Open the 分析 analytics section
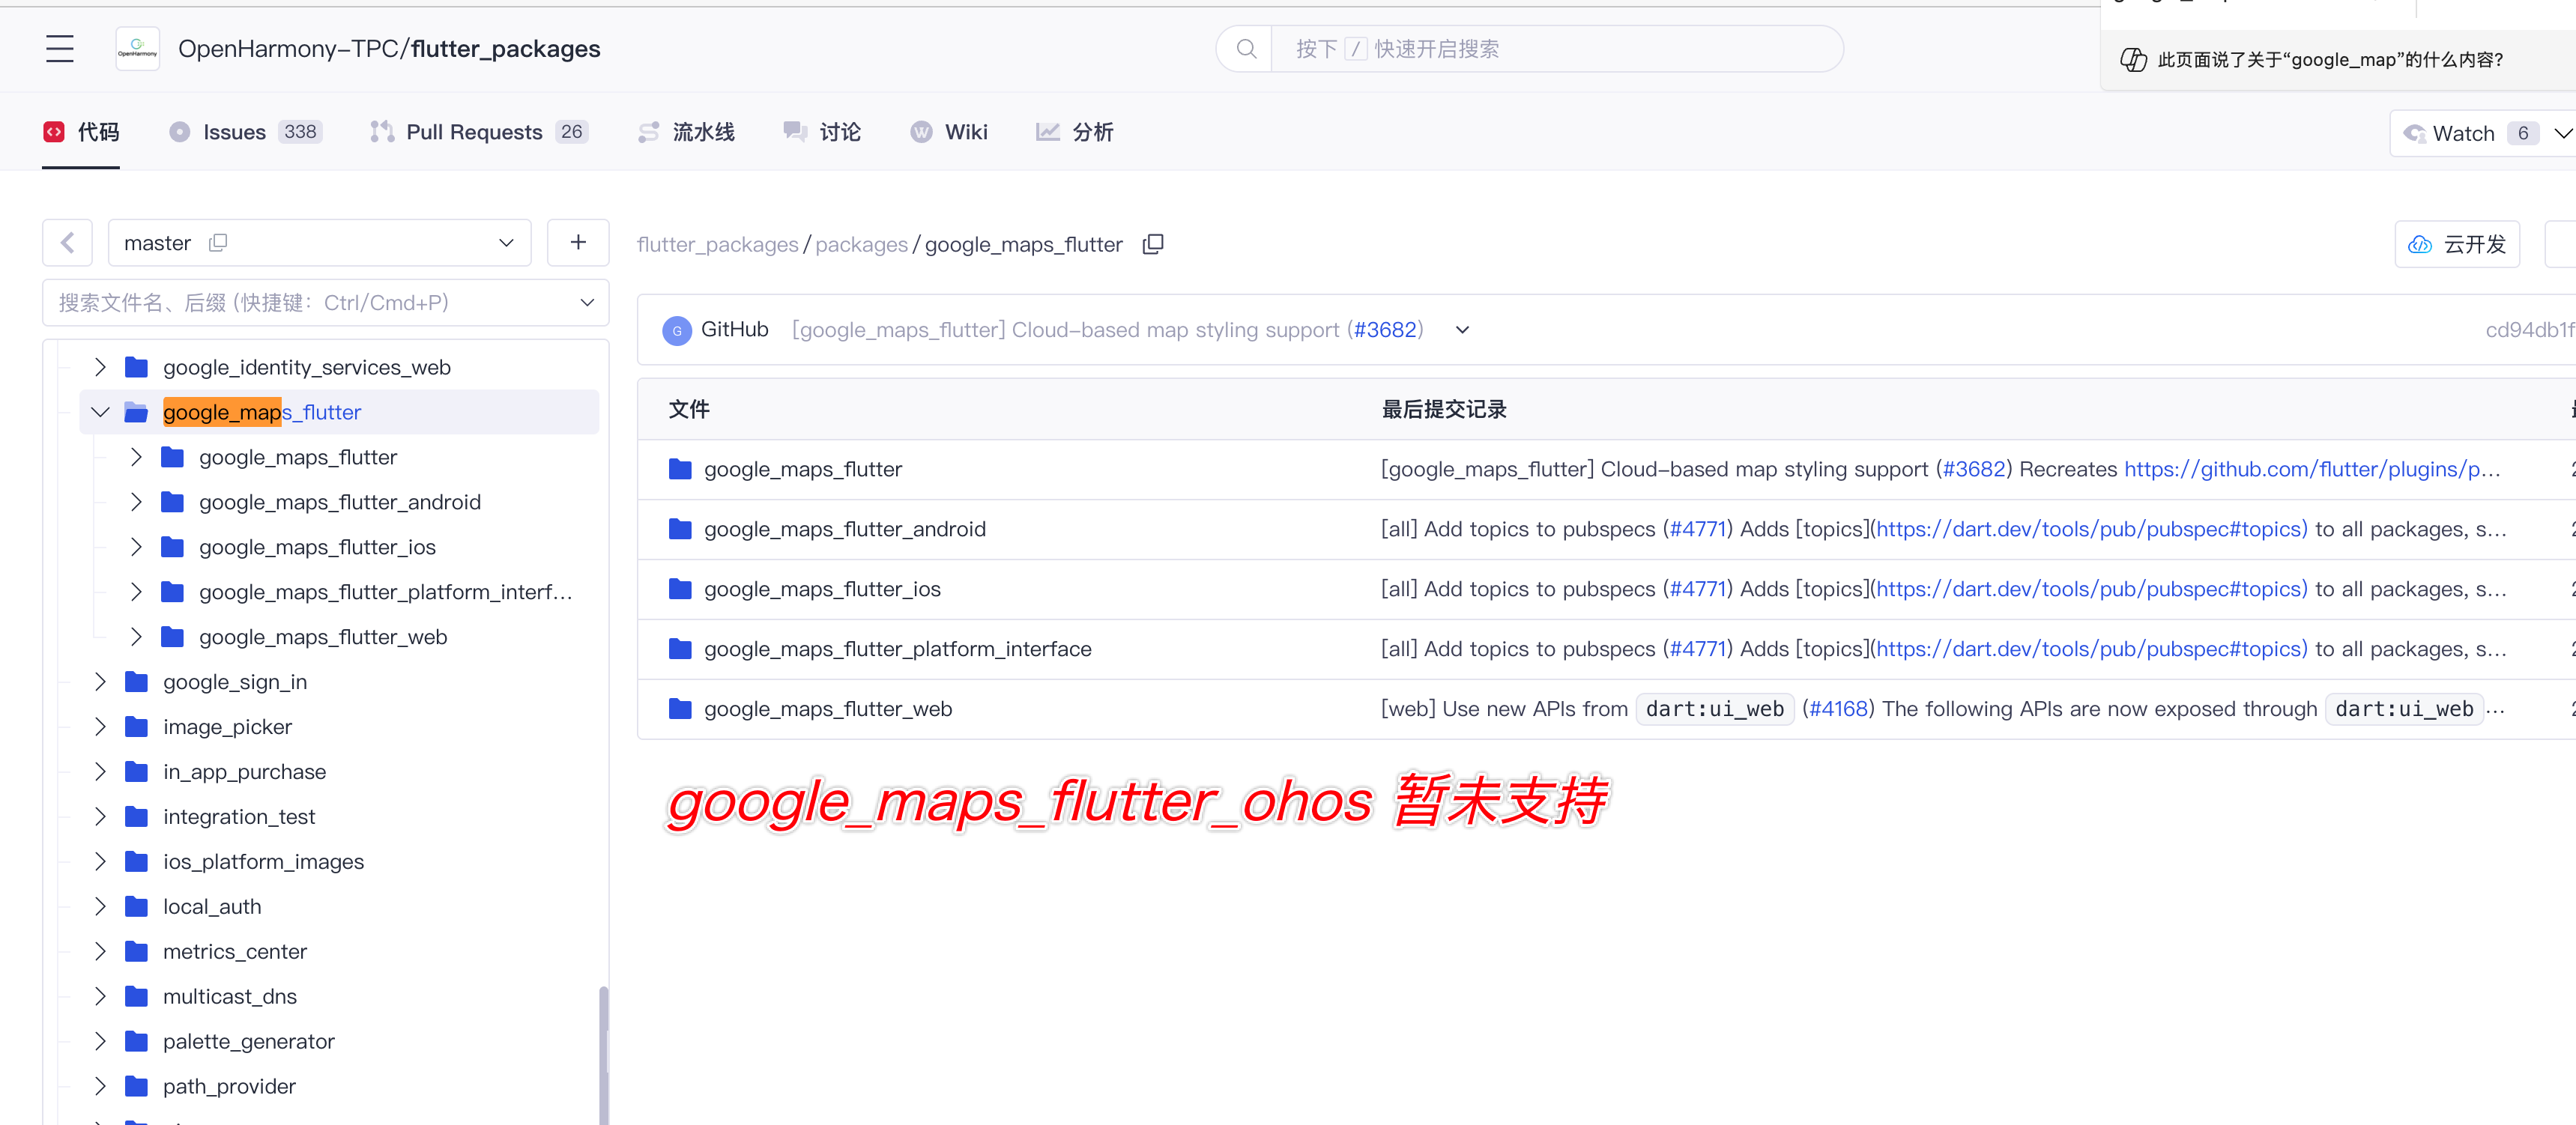 1074,131
